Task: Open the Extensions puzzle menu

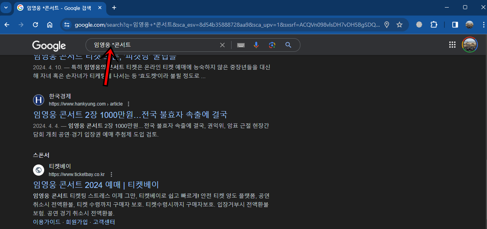Action: pos(434,25)
